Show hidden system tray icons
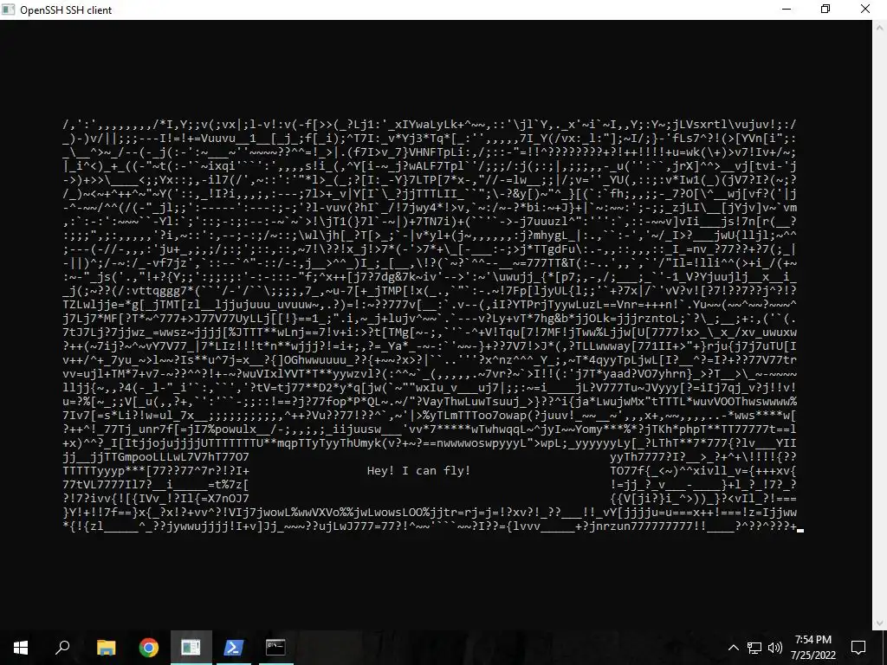 click(733, 648)
